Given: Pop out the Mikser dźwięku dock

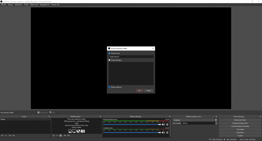Looking at the screenshot, I should pyautogui.click(x=170, y=116).
